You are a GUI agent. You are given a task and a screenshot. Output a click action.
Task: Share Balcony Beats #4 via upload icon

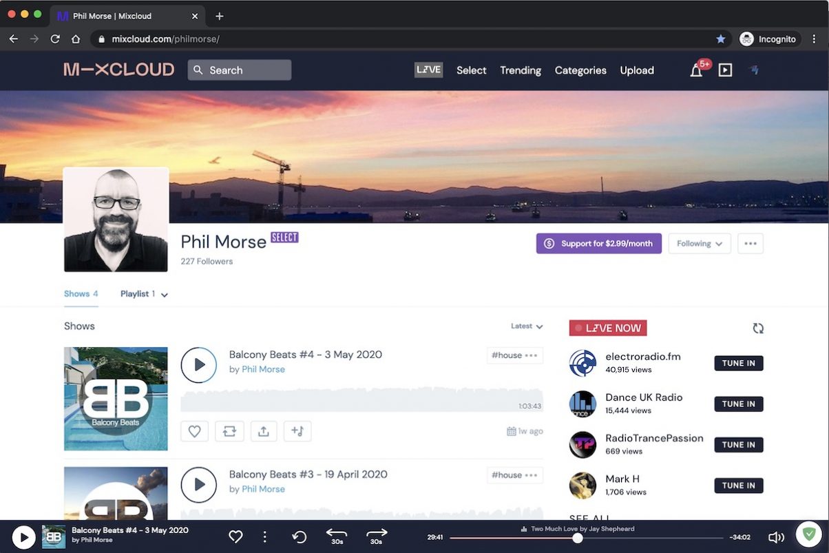coord(263,430)
